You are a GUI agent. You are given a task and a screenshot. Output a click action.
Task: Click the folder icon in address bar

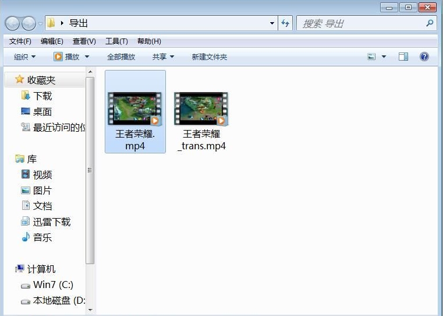click(51, 23)
